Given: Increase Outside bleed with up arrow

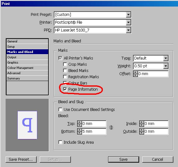Looking at the screenshot, I should pos(142,130).
